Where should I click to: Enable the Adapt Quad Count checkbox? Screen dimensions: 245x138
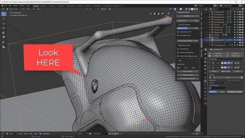(x=178, y=32)
